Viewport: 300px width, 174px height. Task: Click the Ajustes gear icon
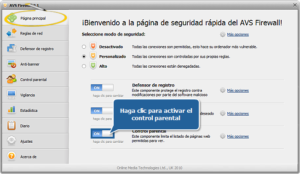[12, 141]
